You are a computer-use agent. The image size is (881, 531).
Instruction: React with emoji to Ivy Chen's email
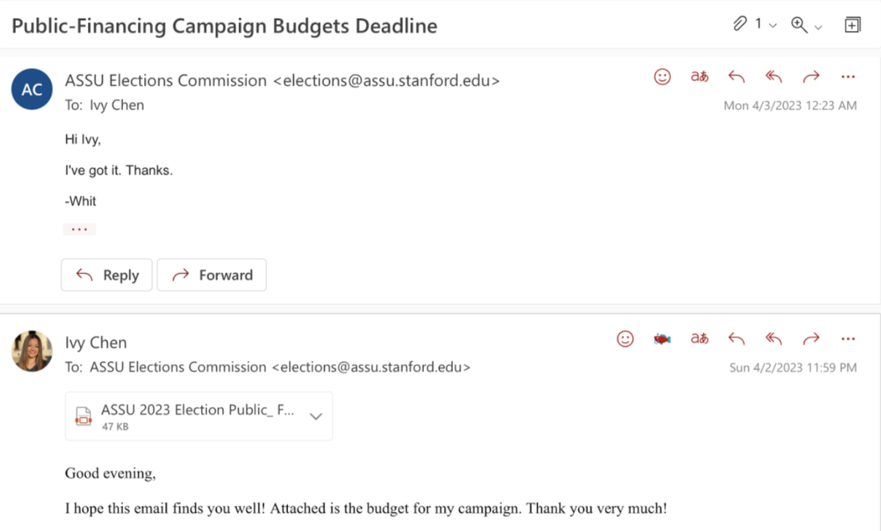tap(625, 338)
